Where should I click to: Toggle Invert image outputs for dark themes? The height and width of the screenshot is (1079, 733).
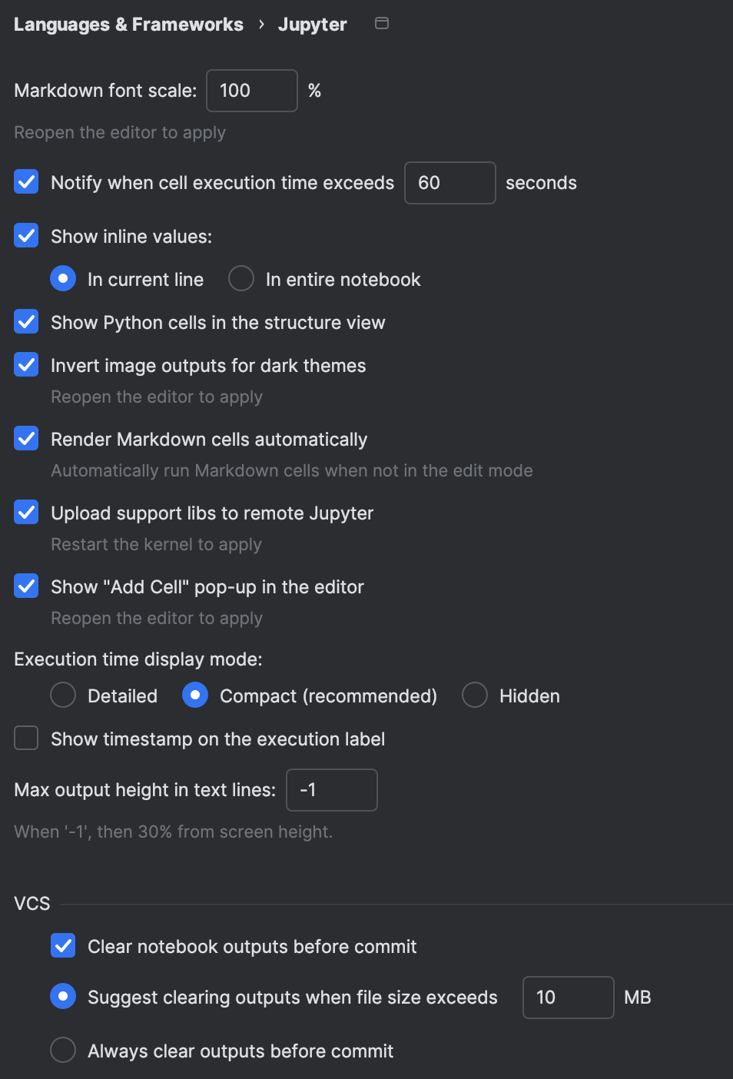point(26,365)
